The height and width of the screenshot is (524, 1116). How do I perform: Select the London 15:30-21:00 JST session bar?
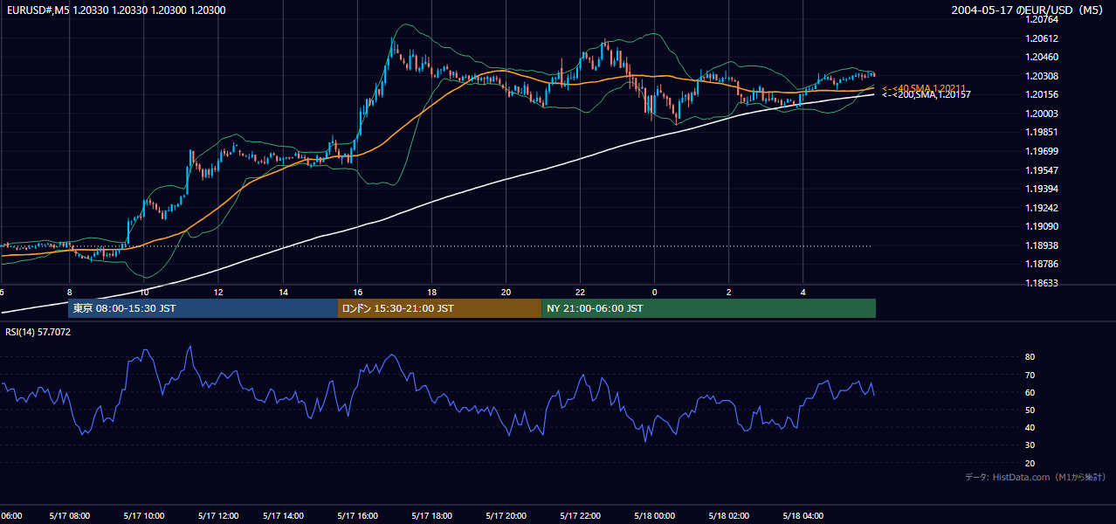(x=439, y=308)
